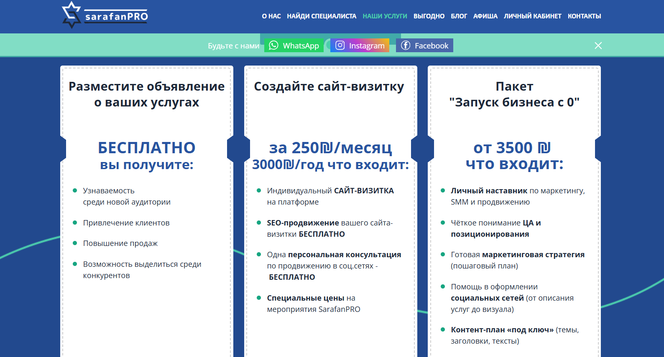The height and width of the screenshot is (357, 664).
Task: Click the Instagram camera icon
Action: tap(340, 46)
